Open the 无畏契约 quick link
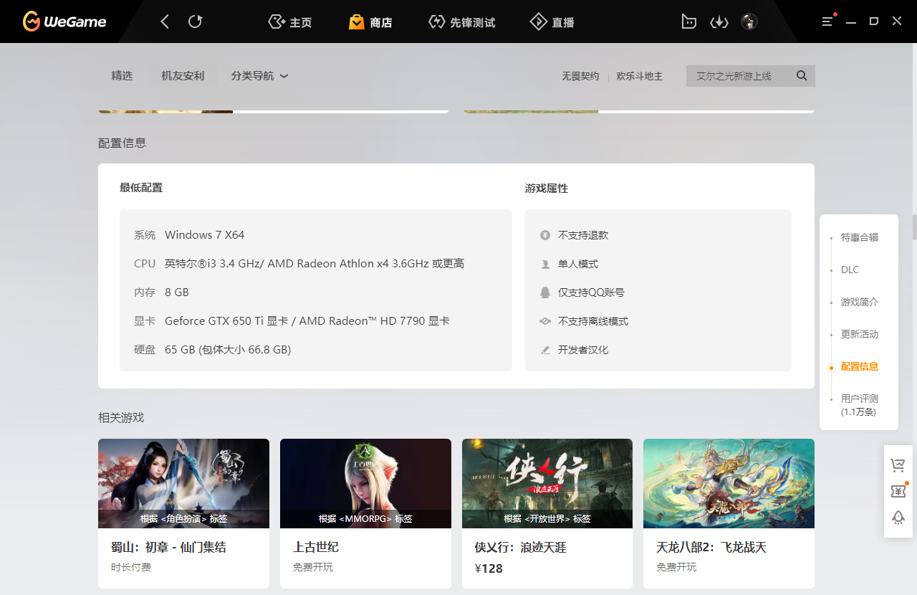This screenshot has width=917, height=595. point(580,76)
